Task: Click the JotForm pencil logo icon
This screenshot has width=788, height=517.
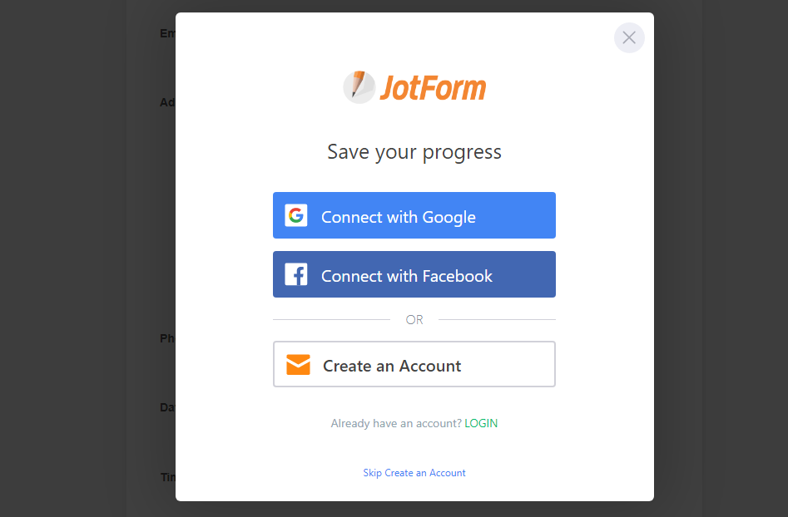Action: [359, 86]
